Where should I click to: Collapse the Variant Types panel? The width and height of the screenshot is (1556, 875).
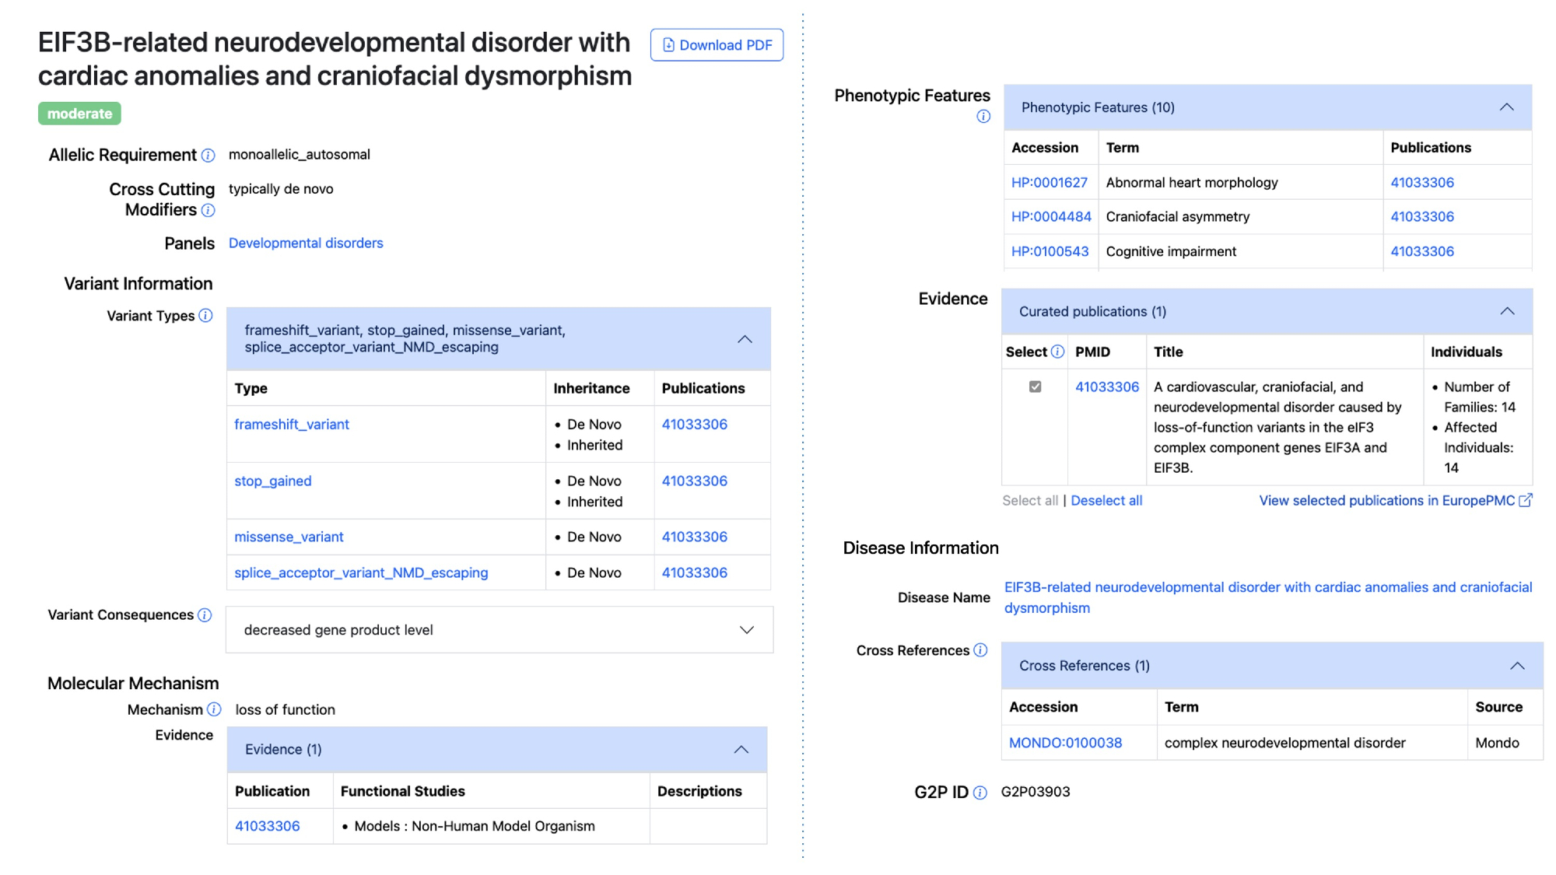[x=745, y=339]
